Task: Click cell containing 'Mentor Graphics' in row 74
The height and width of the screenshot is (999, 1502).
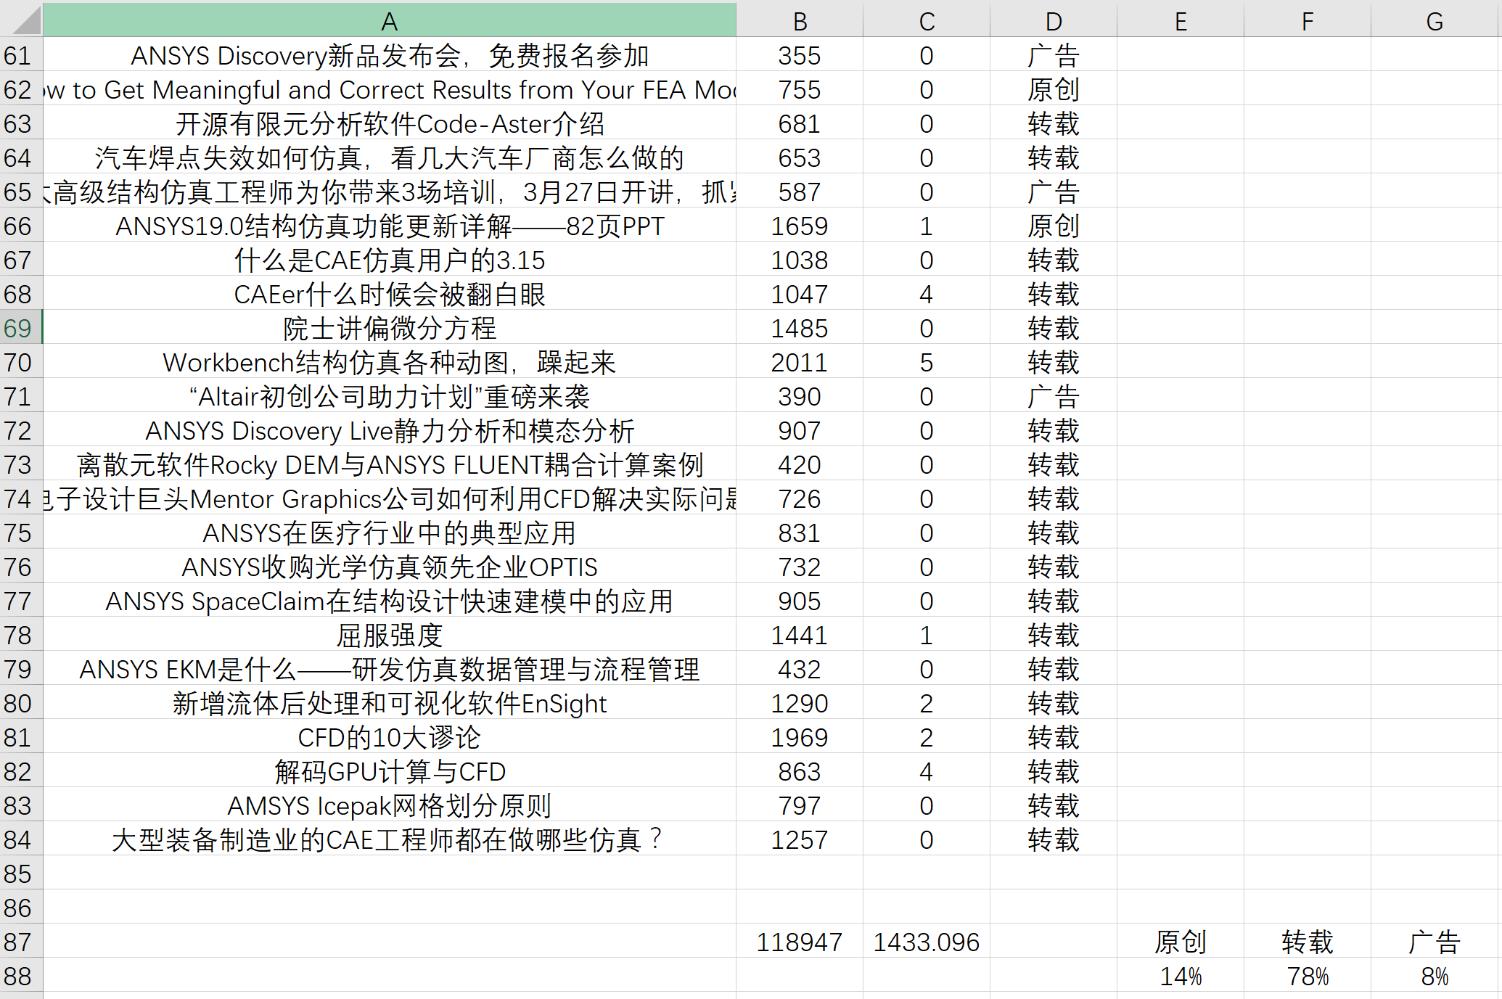Action: click(x=390, y=499)
